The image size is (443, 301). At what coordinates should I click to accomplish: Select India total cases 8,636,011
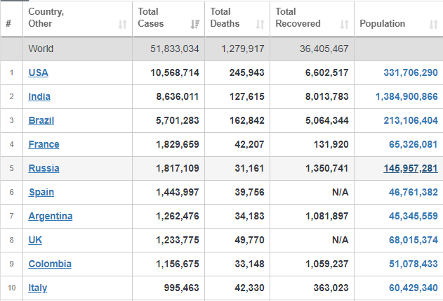(178, 97)
